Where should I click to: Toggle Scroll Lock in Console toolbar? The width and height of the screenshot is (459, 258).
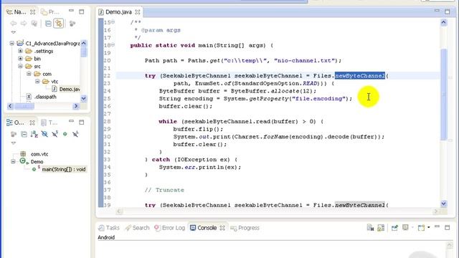coord(381,228)
